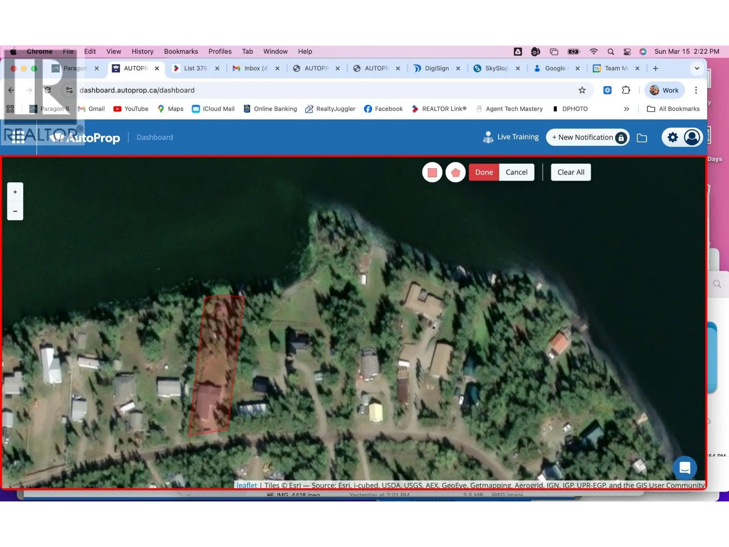This screenshot has height=547, width=729.
Task: Zoom out on the map
Action: pyautogui.click(x=15, y=211)
